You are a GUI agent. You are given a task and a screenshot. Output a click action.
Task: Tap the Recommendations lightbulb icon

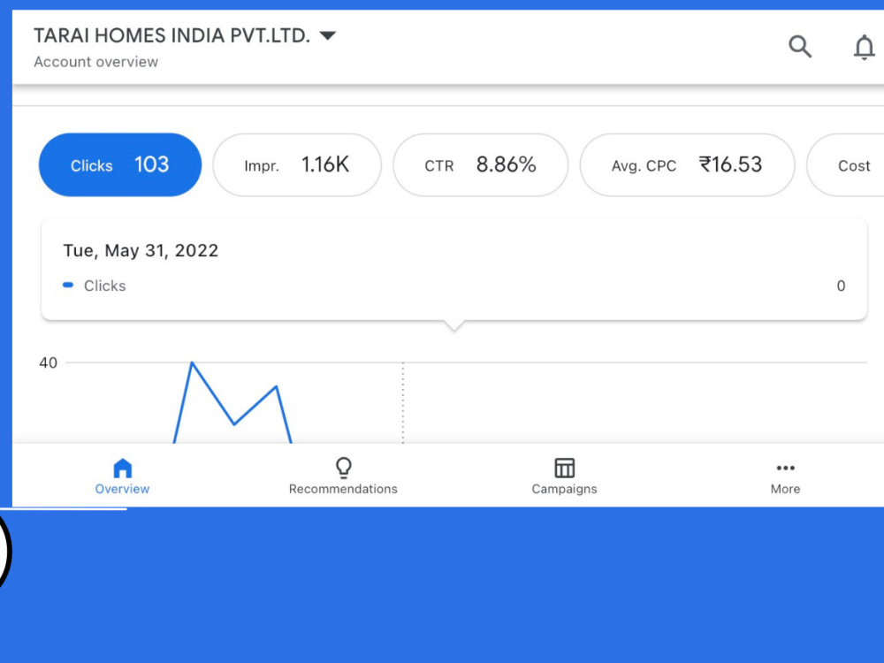[x=343, y=468]
